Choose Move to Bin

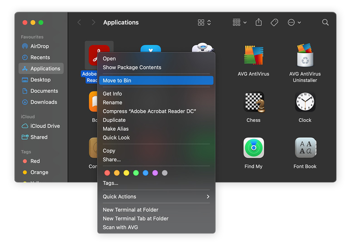click(x=156, y=80)
